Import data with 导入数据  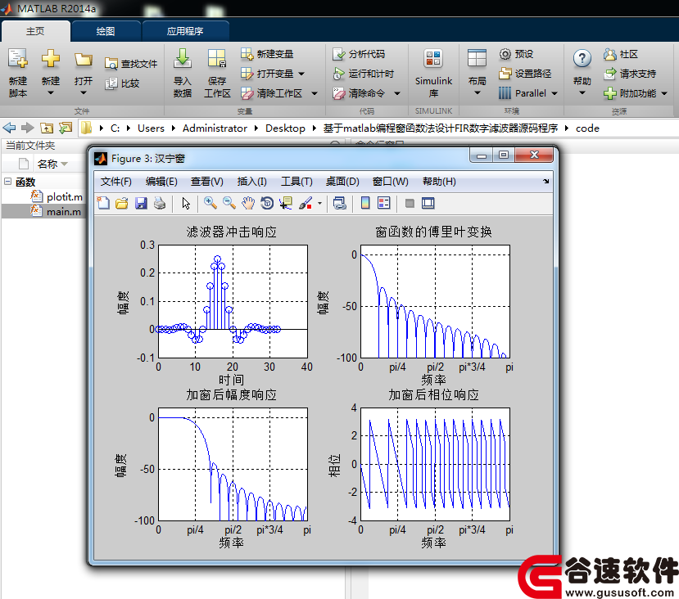183,73
